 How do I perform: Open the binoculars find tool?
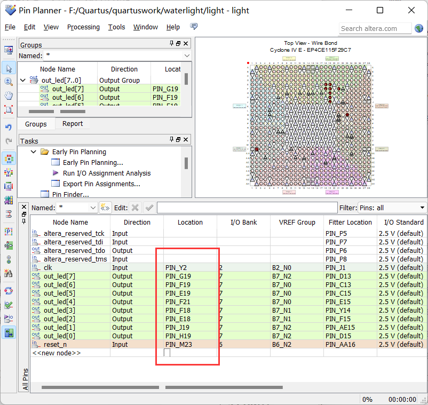click(9, 273)
